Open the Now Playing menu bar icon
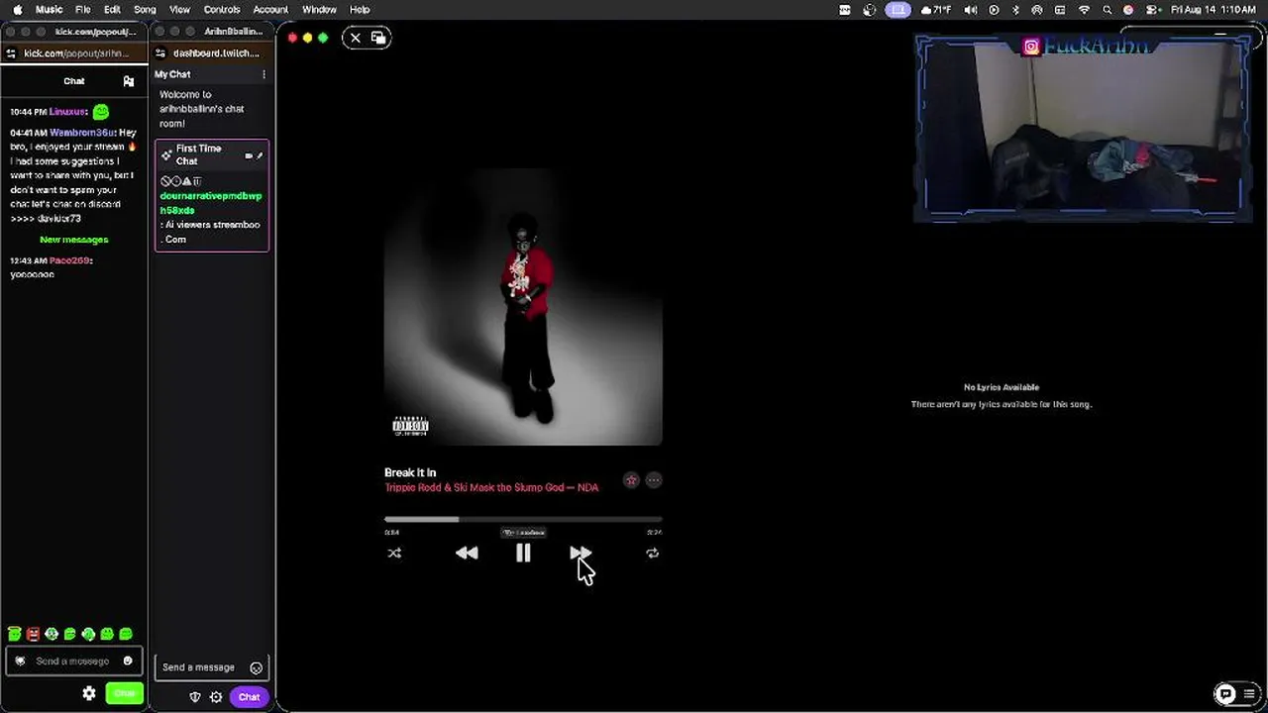1268x713 pixels. coord(994,10)
